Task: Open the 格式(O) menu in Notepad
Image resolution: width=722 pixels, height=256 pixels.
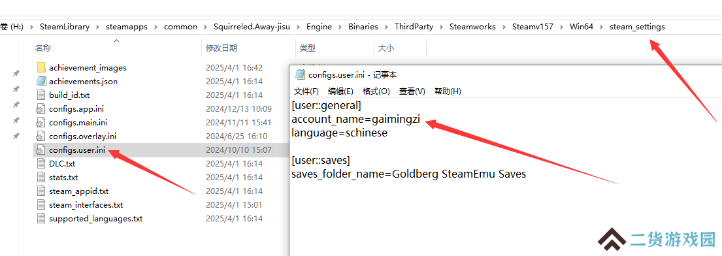Action: click(376, 91)
